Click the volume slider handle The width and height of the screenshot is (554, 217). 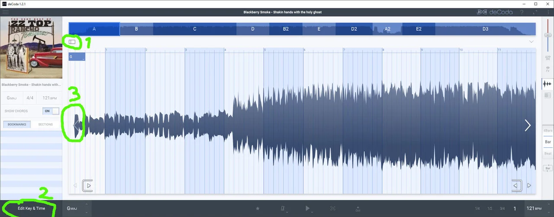(x=548, y=35)
